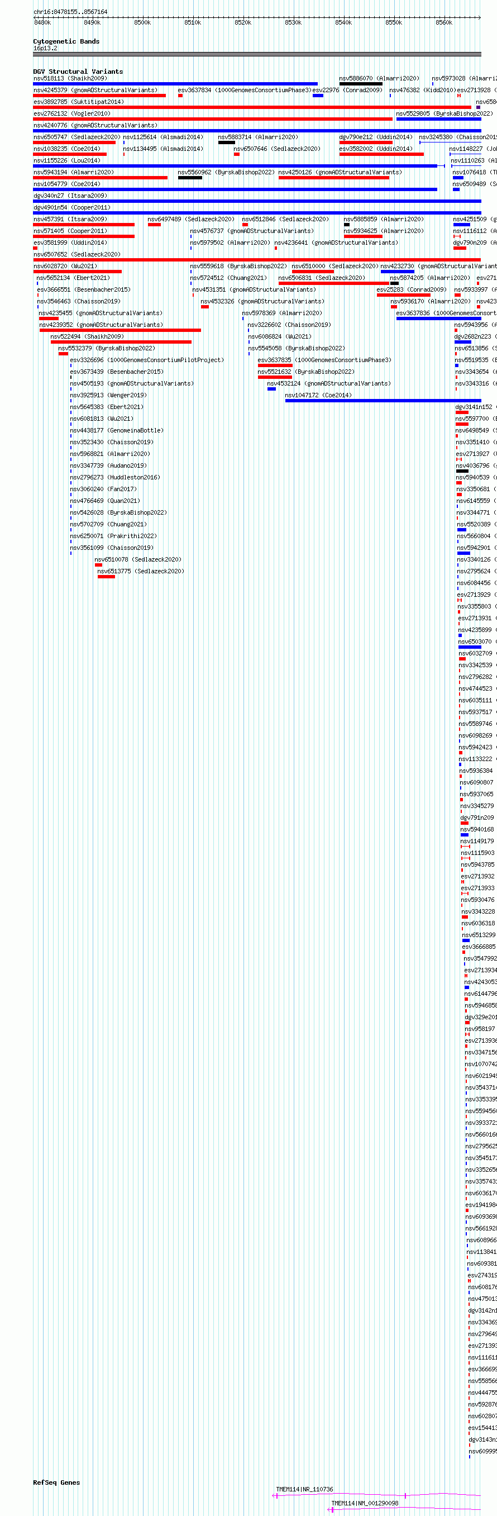The image size is (497, 1516).
Task: Click nsv4250126 (gnomADStructuralVariants) label
Action: (341, 173)
